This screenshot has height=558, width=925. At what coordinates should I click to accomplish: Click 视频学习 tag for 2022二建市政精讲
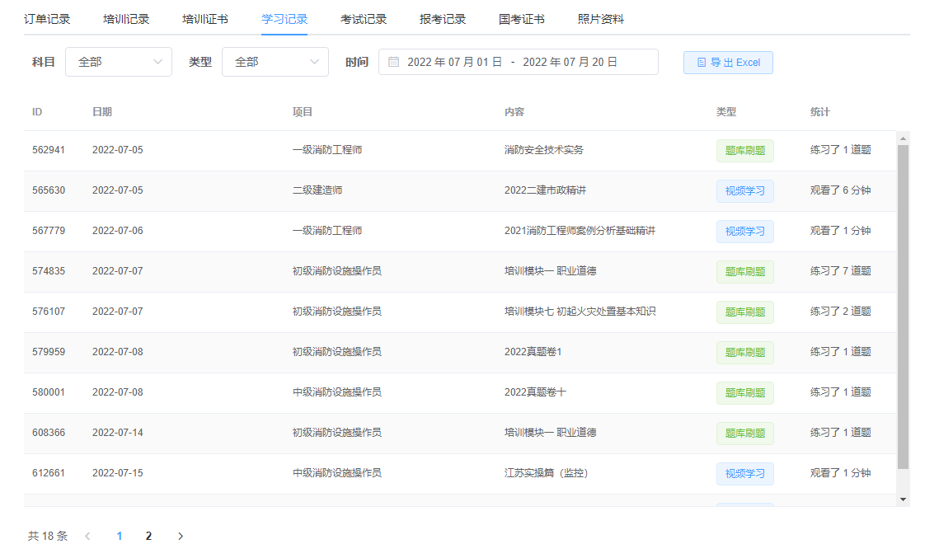744,191
